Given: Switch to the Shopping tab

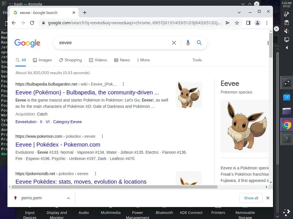Looking at the screenshot, I should point(70,60).
